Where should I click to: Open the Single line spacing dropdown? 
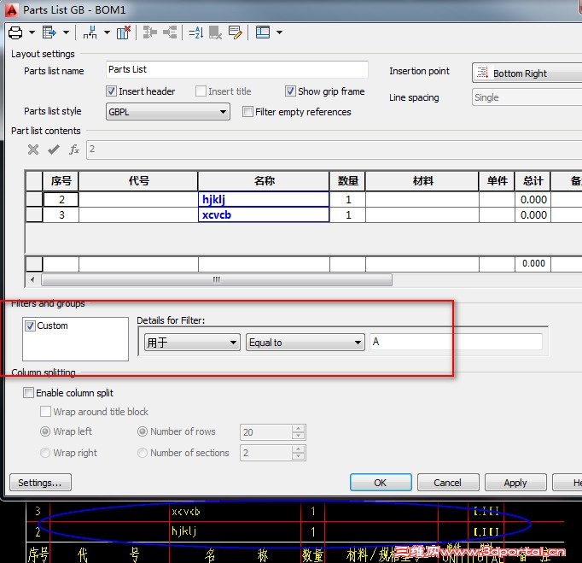click(527, 97)
